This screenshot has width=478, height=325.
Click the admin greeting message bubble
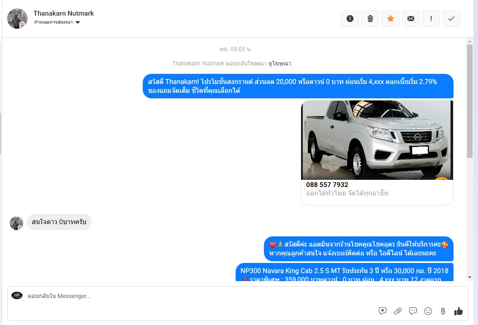[x=359, y=249]
